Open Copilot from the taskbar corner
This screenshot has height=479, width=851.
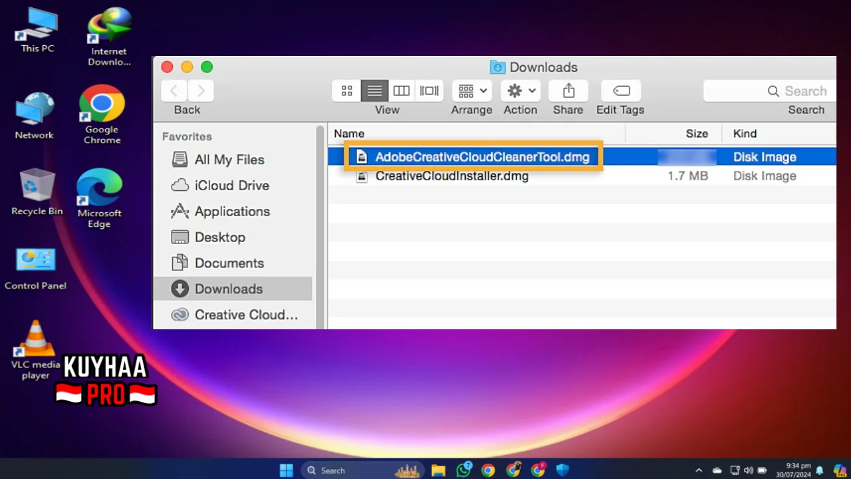[839, 470]
